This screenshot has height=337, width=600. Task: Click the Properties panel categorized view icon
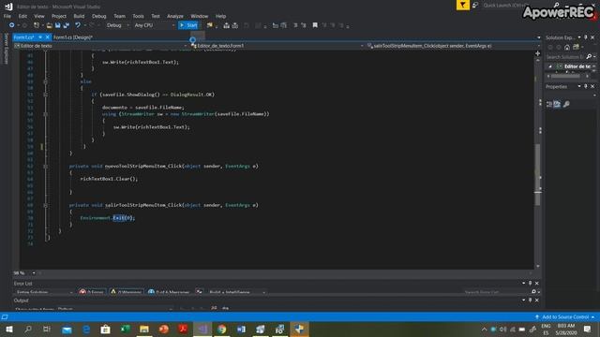(x=549, y=104)
